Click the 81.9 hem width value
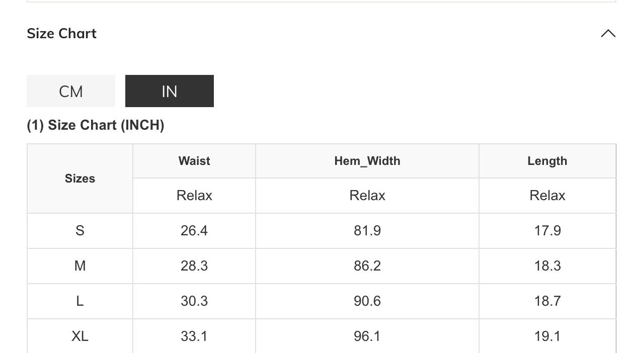Image resolution: width=632 pixels, height=353 pixels. [x=367, y=231]
